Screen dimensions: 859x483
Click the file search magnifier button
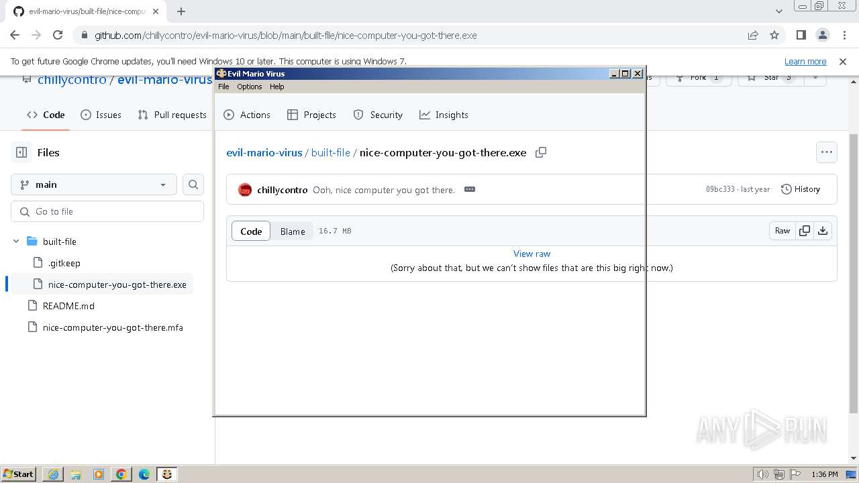point(193,184)
